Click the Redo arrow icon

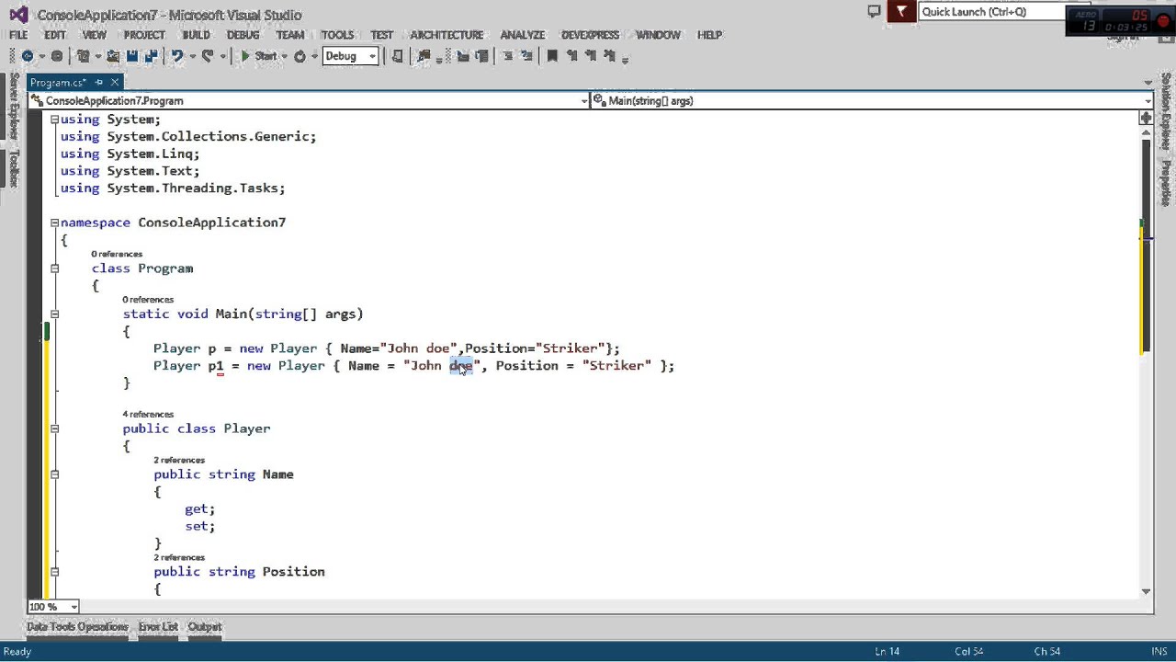[208, 56]
